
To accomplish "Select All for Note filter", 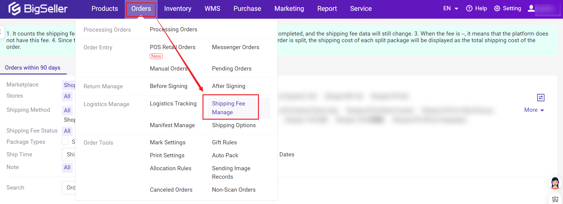I will [67, 168].
